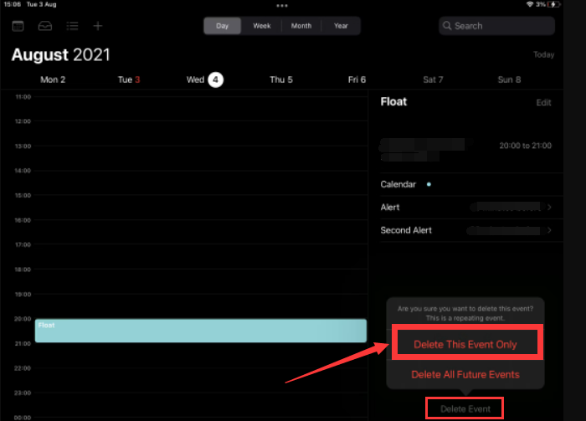Open the three-dot multitasking menu
The height and width of the screenshot is (421, 586).
(x=282, y=6)
